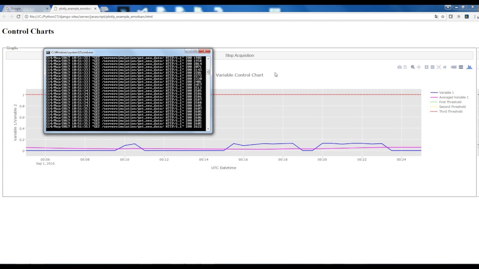Screen dimensions: 479x269
Task: Select the zoom tool magnifier icon
Action: pyautogui.click(x=412, y=67)
